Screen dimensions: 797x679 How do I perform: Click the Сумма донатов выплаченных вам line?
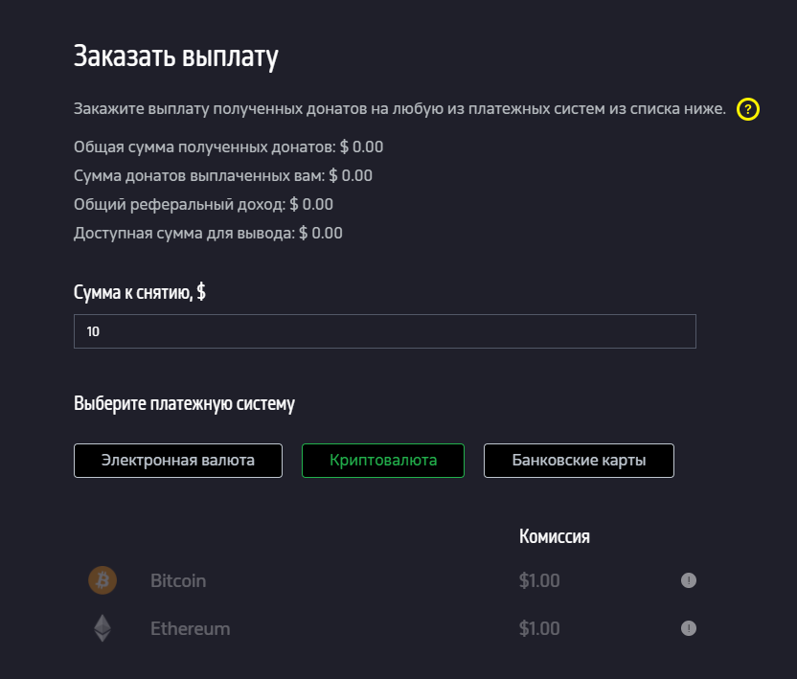(223, 175)
